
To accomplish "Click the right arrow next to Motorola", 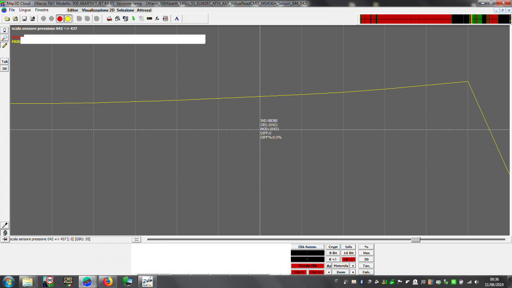I will [353, 266].
